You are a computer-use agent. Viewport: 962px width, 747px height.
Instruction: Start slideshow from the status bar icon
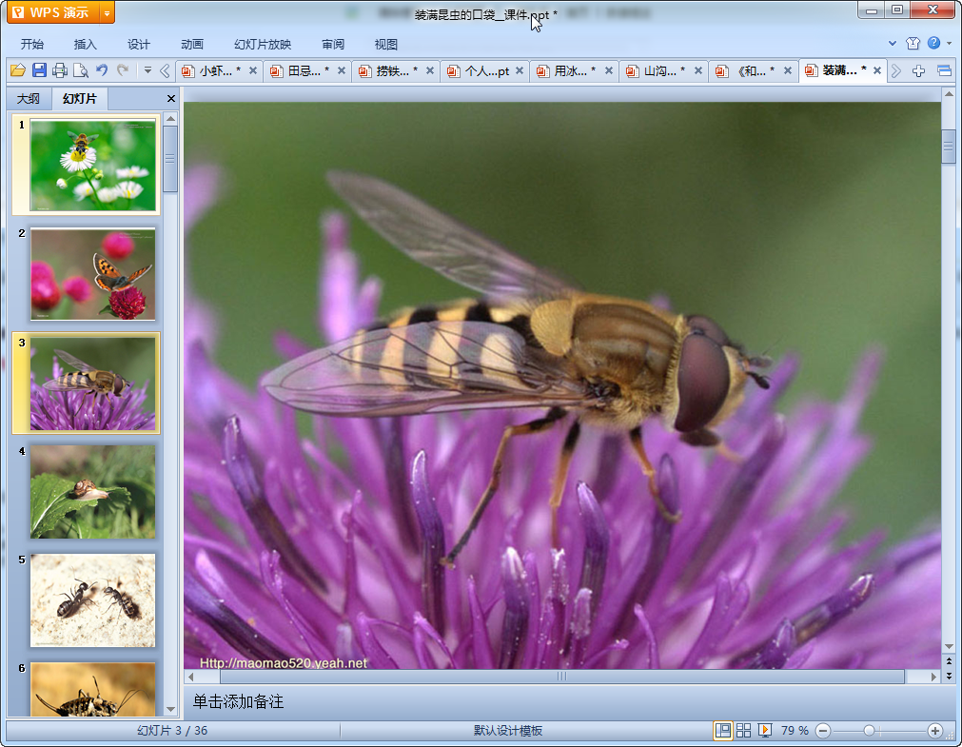tap(764, 730)
